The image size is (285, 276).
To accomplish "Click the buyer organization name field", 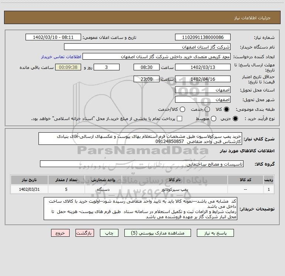I will [x=147, y=47].
